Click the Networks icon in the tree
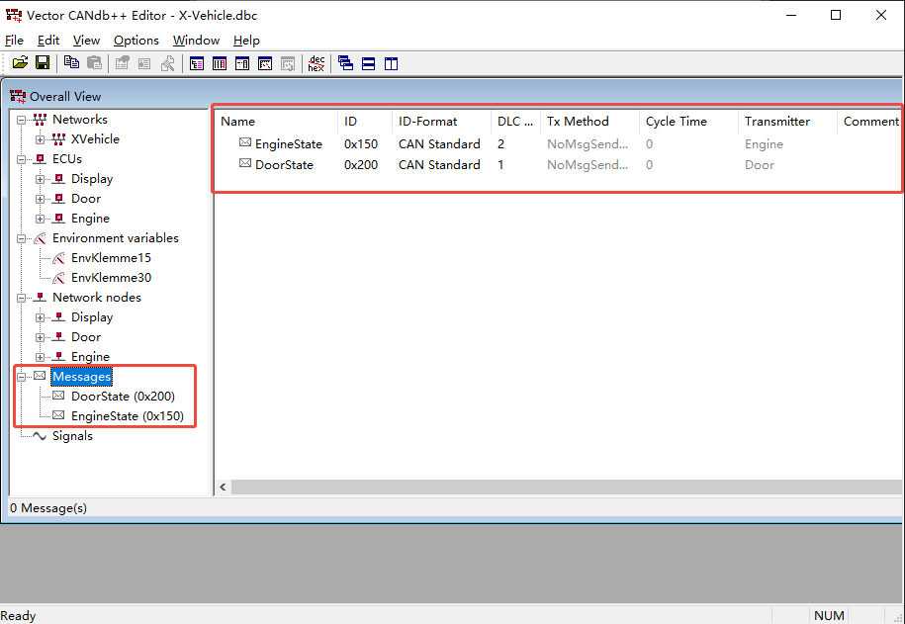Image resolution: width=905 pixels, height=624 pixels. pyautogui.click(x=40, y=120)
